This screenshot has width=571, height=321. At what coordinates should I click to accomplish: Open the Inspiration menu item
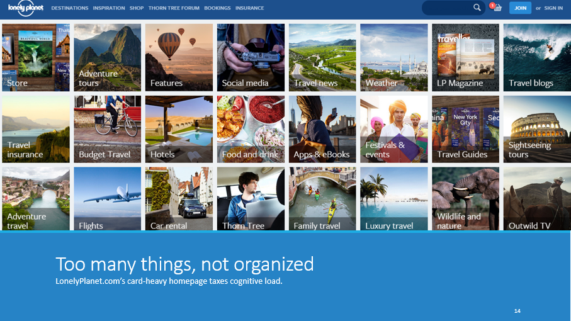[109, 8]
